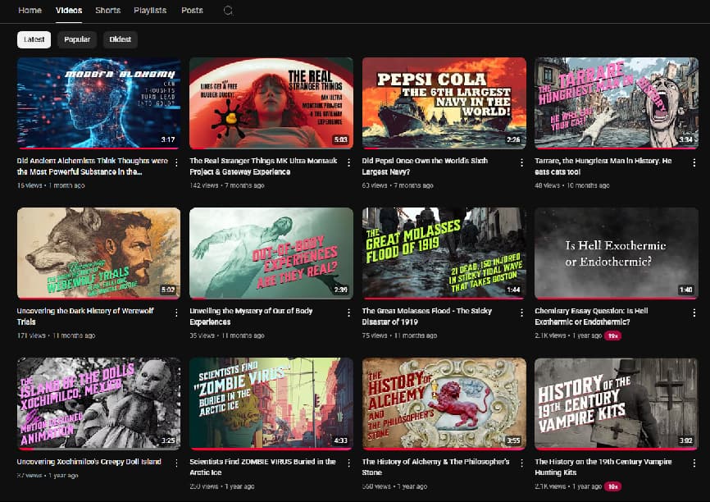Viewport: 710px width, 502px height.
Task: Open History of Alchemy thumbnail
Action: 444,404
